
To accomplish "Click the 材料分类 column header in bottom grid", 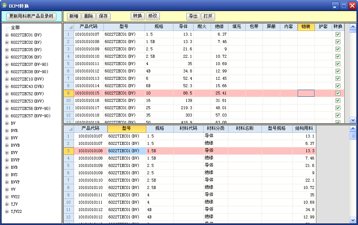I will pyautogui.click(x=216, y=129).
